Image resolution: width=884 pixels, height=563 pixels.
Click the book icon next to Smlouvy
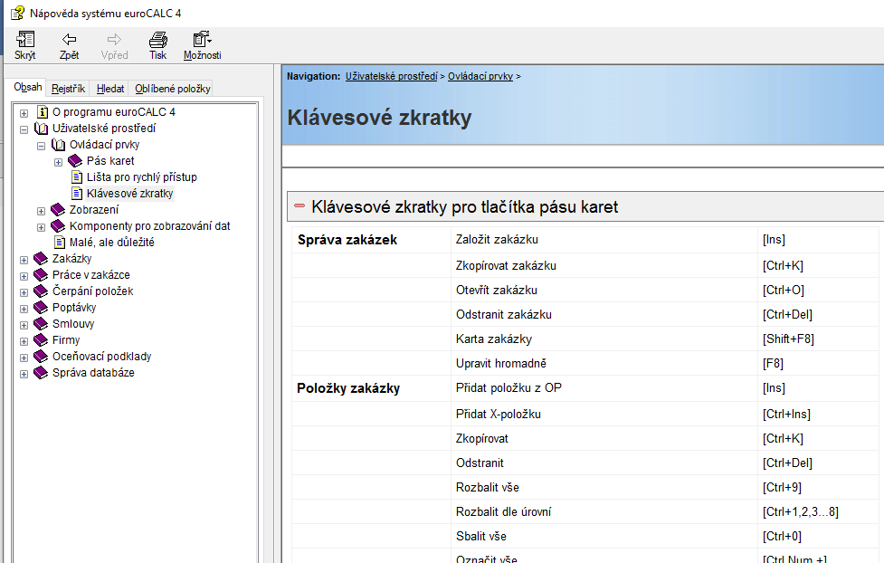tap(41, 324)
